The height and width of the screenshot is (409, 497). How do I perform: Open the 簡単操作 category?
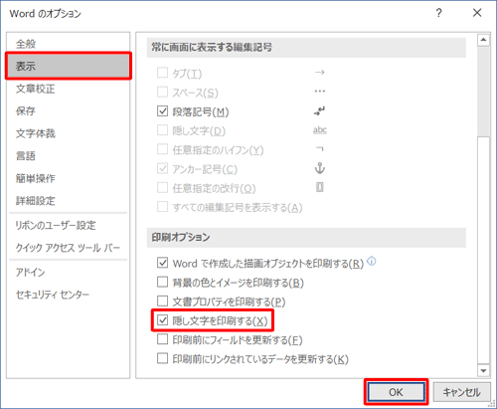[69, 178]
